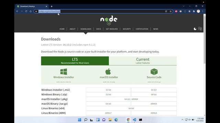Click the Node.js logo
Viewport: 220px width, 123px height.
click(x=109, y=20)
